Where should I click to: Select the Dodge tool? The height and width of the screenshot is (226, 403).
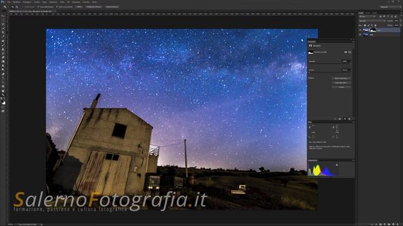3,69
